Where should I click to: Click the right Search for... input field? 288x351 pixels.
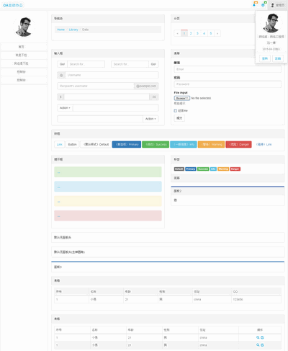(130, 64)
